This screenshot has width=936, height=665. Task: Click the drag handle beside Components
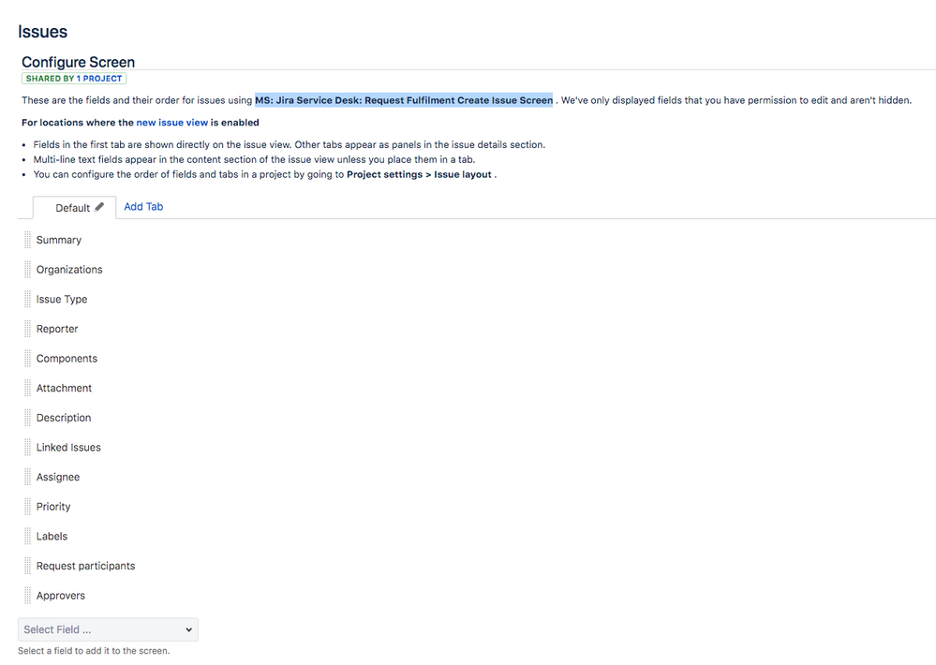[x=27, y=358]
